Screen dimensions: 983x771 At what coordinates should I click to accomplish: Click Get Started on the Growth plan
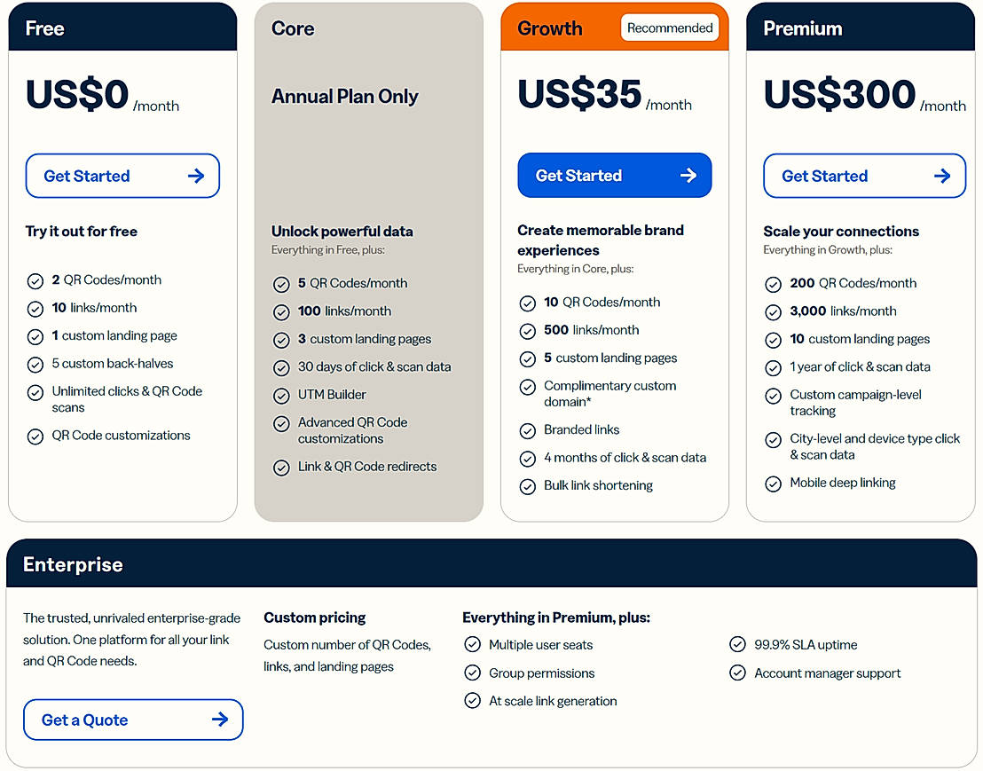click(614, 175)
